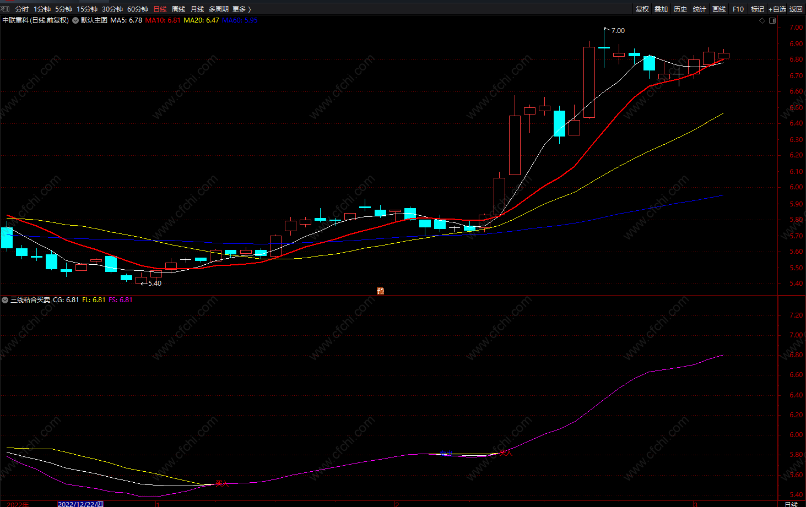Click the MA20: 6.47 value
This screenshot has height=507, width=806.
(201, 20)
